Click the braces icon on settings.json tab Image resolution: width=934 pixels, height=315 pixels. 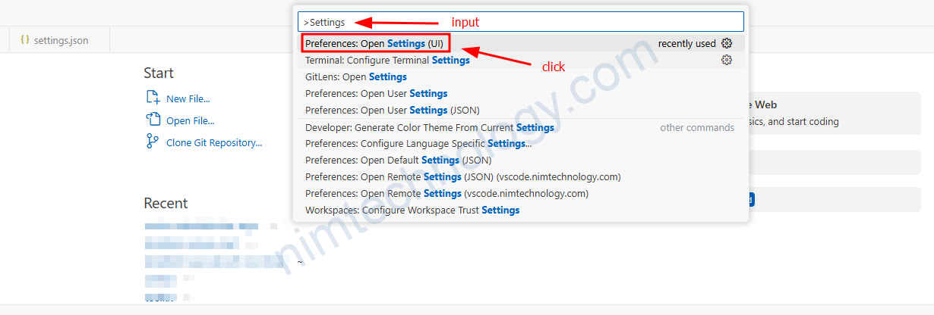tap(25, 40)
